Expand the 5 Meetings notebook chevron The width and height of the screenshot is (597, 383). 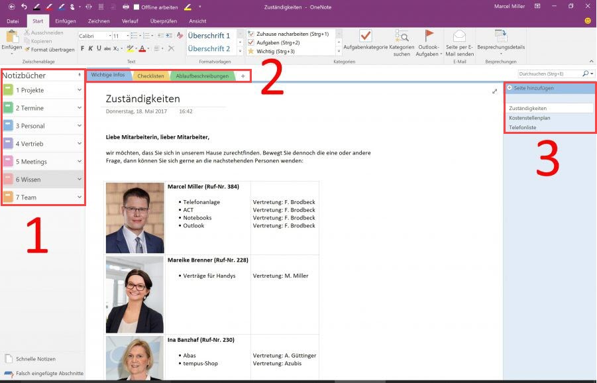tap(80, 162)
